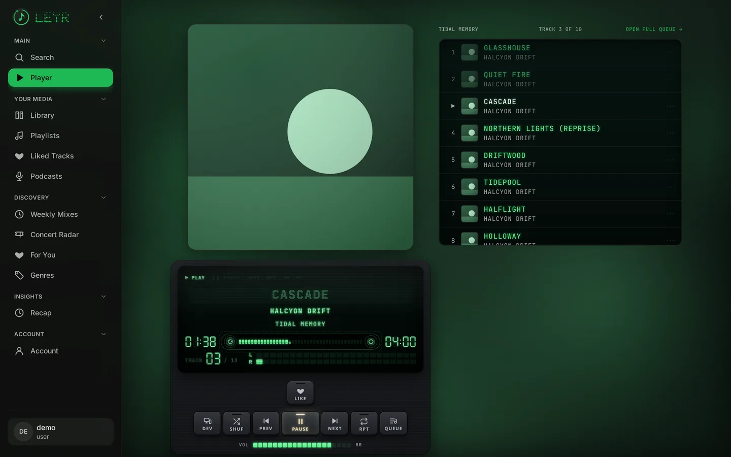Open options menu for Northern Lights (Reprise)
This screenshot has width=731, height=457.
671,133
